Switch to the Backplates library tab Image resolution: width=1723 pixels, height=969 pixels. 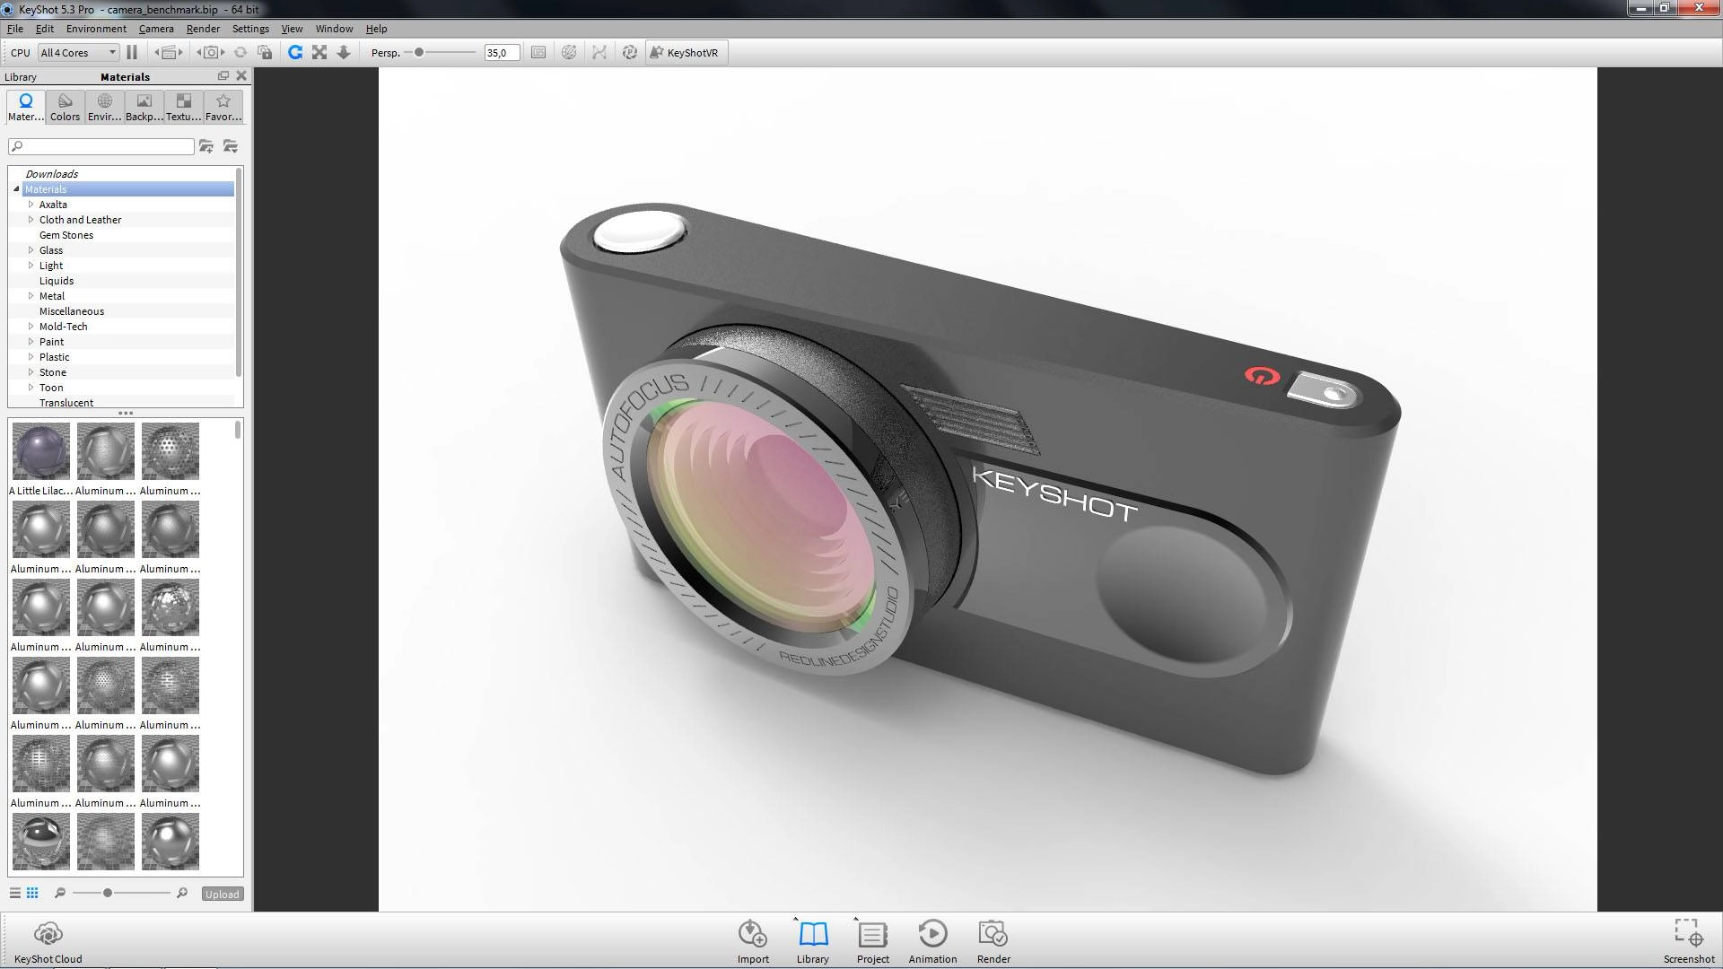point(144,107)
